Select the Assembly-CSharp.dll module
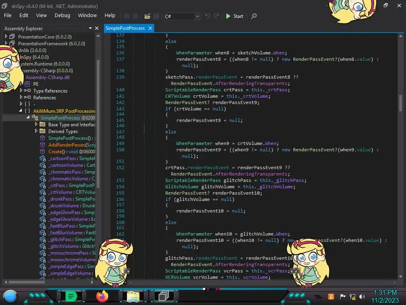 (48, 77)
